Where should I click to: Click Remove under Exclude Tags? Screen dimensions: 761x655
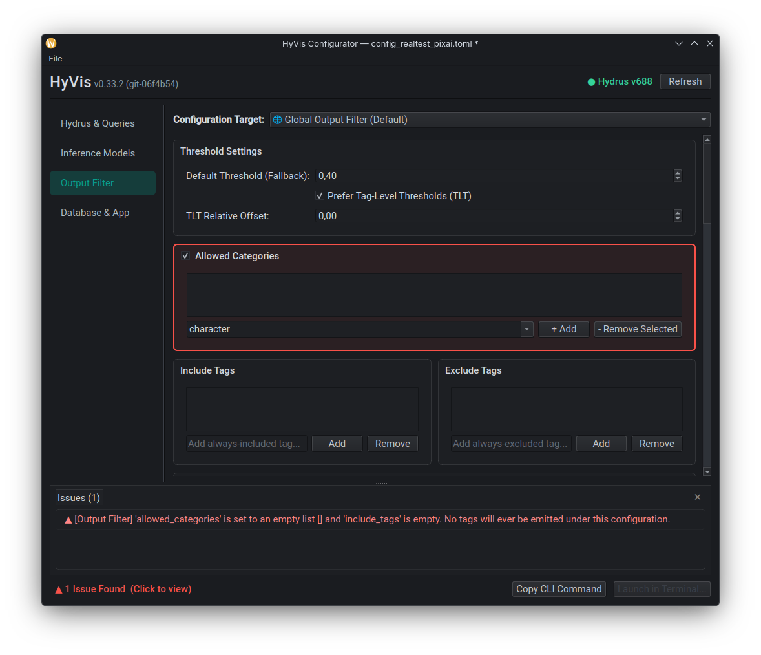click(656, 443)
